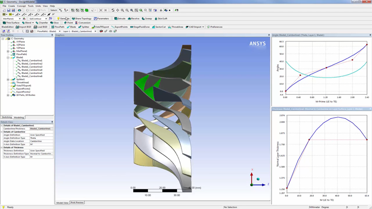Expand the 18 Parts, 18 Bodies node
Screen dimensions: 372x209
tap(8, 95)
